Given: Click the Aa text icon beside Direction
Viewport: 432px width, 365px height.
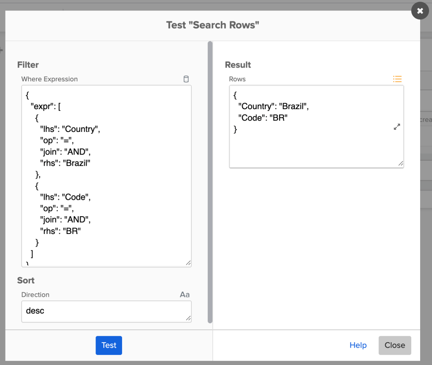Looking at the screenshot, I should tap(185, 294).
